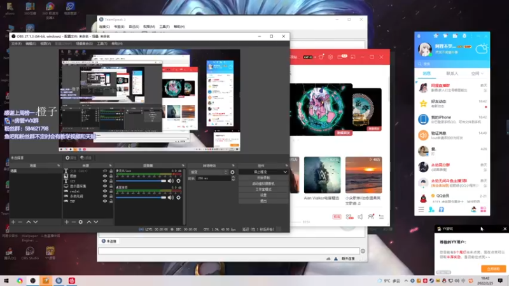This screenshot has width=509, height=286.
Task: Lock the text (GDI+) source
Action: tap(111, 171)
